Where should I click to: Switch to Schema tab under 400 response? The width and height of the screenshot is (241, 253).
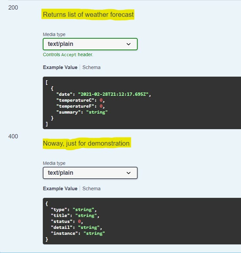(92, 189)
